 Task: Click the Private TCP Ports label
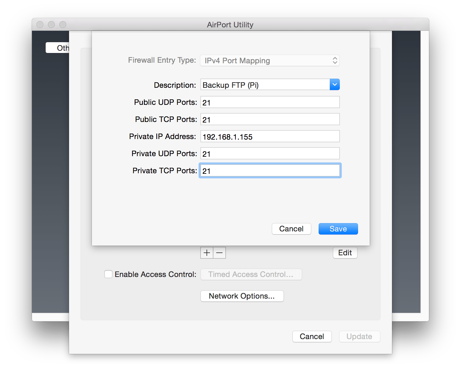(165, 171)
